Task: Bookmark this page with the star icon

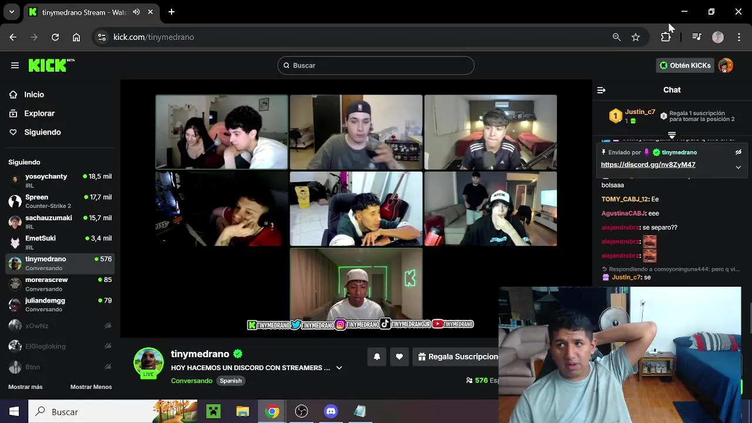Action: pos(636,37)
